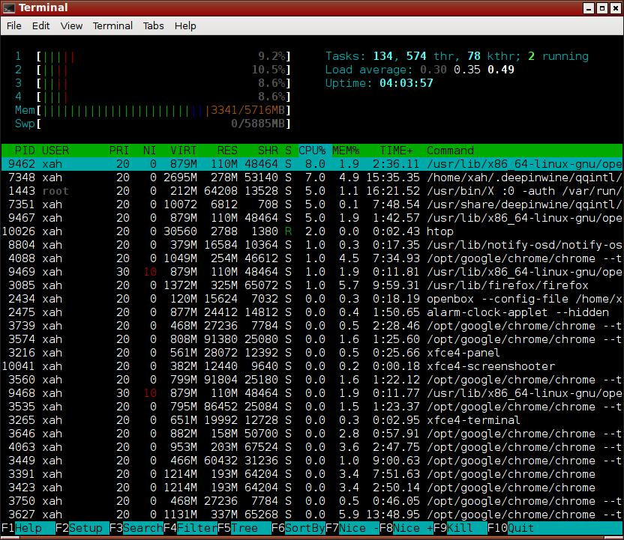624x540 pixels.
Task: Click the CPU 4 usage meter
Action: coord(153,97)
